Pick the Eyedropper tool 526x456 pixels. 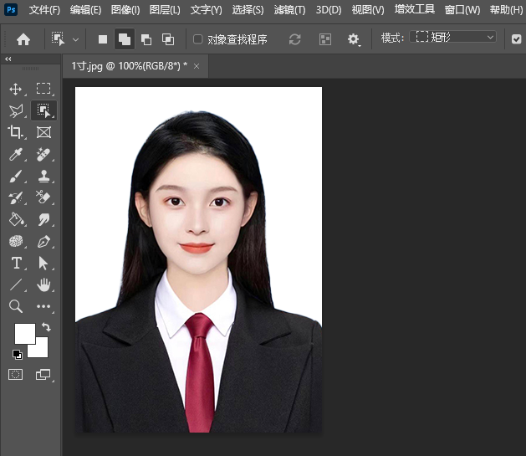click(16, 154)
